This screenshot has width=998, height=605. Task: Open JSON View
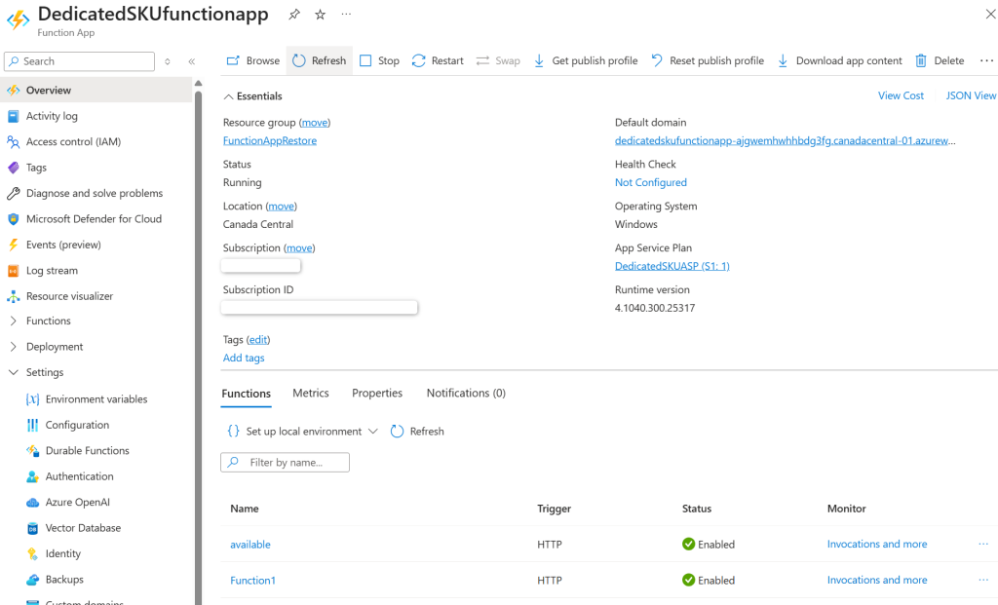(971, 95)
